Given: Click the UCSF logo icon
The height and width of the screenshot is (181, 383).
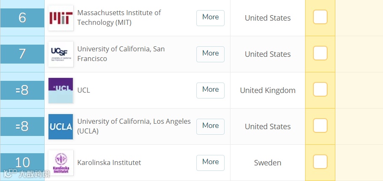Looking at the screenshot, I should pyautogui.click(x=61, y=54).
